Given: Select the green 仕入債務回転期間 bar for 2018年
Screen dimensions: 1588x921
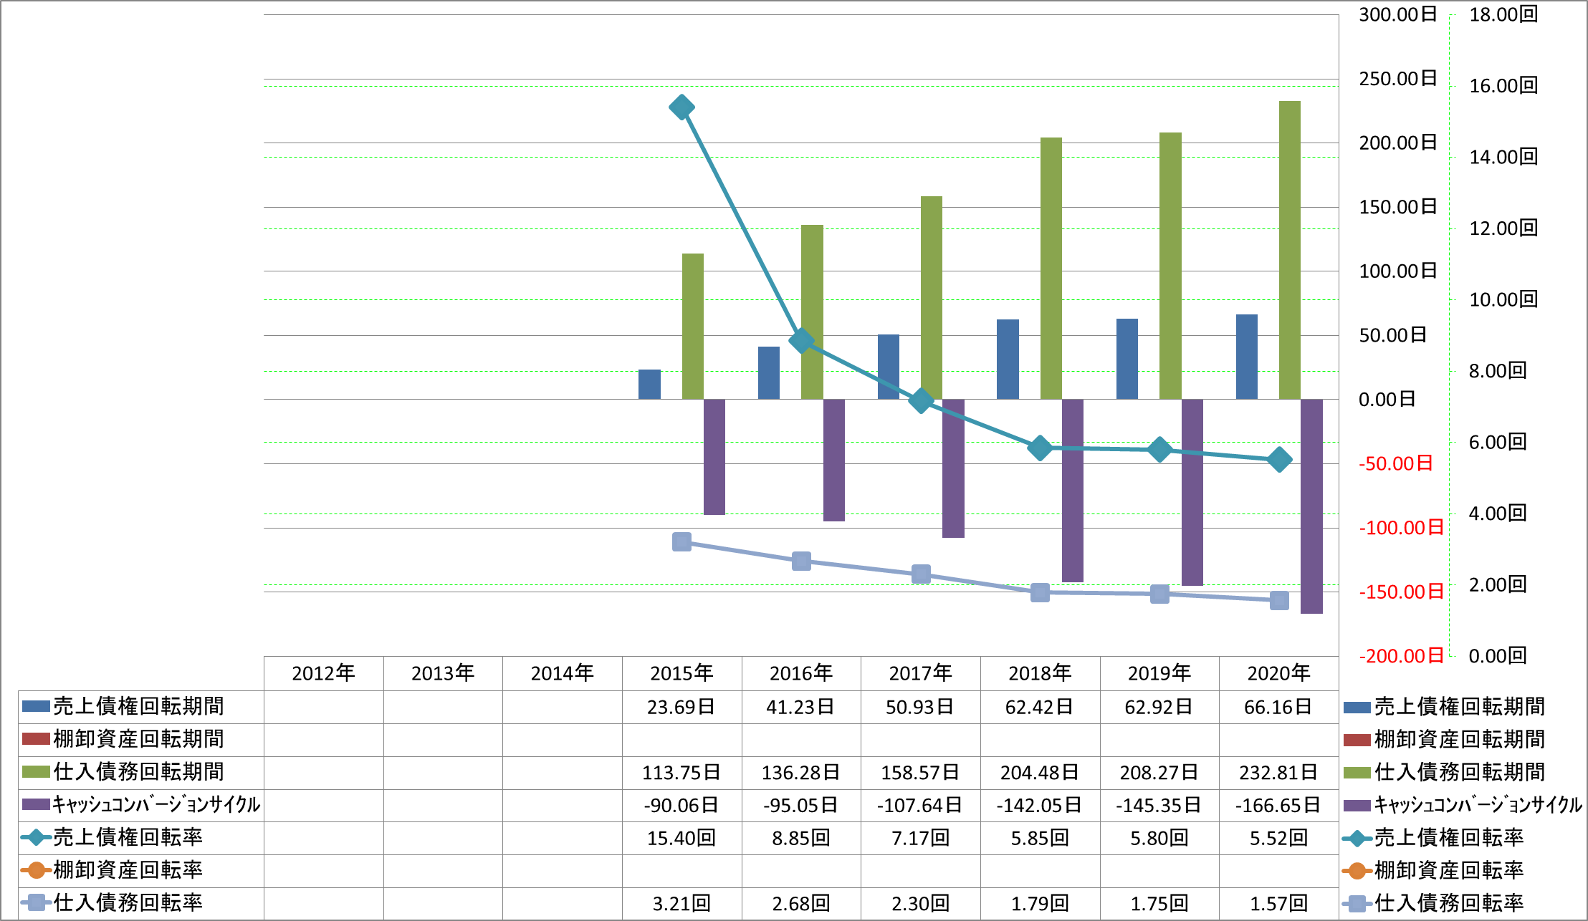Looking at the screenshot, I should pyautogui.click(x=1051, y=268).
